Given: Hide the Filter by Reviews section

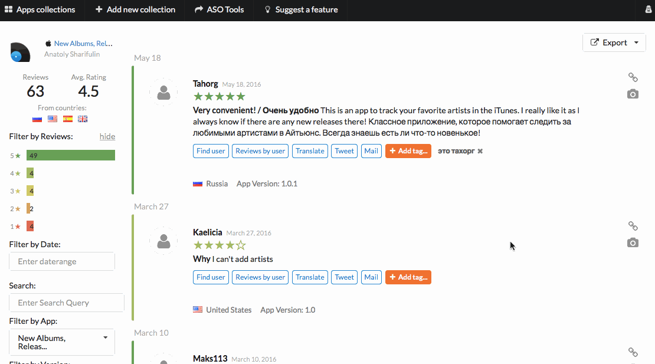Looking at the screenshot, I should pyautogui.click(x=107, y=136).
